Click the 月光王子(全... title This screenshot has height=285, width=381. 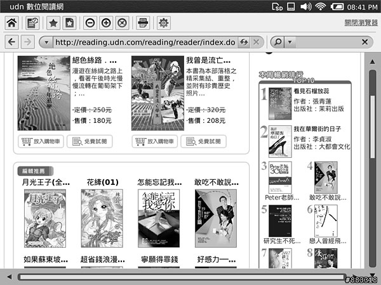(x=46, y=182)
